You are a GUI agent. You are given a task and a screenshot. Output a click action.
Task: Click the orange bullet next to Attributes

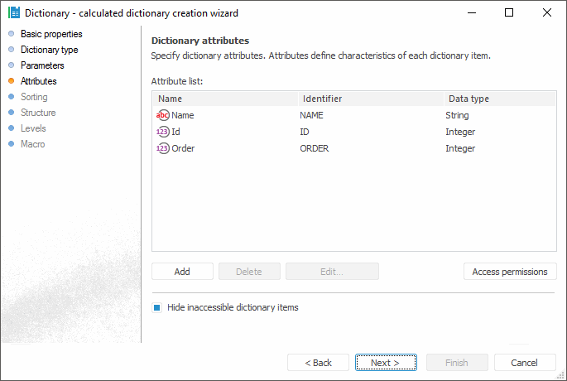point(11,81)
